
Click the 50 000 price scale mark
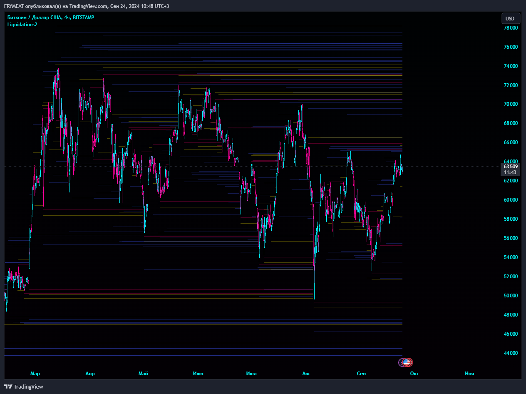click(x=511, y=296)
